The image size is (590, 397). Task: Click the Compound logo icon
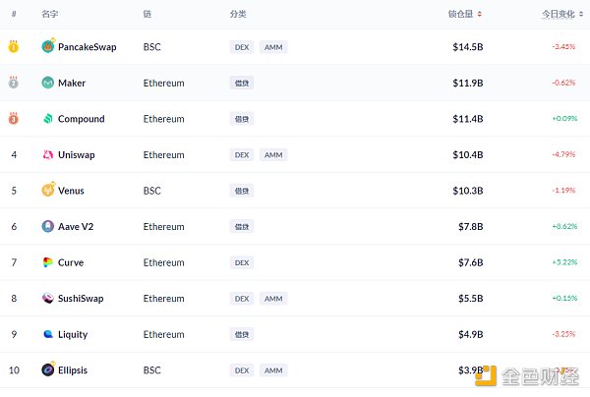pos(48,119)
